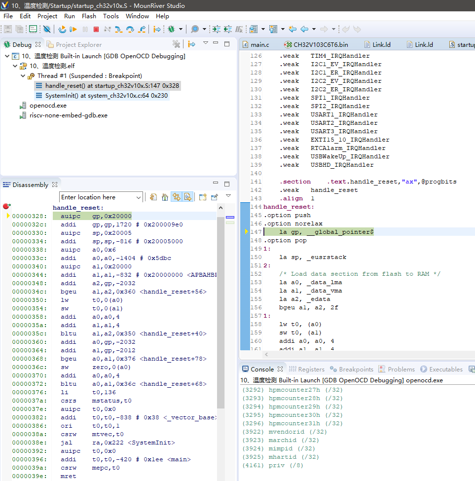This screenshot has height=481, width=475.
Task: Collapse the Thread #1 tree node
Action: pos(23,76)
